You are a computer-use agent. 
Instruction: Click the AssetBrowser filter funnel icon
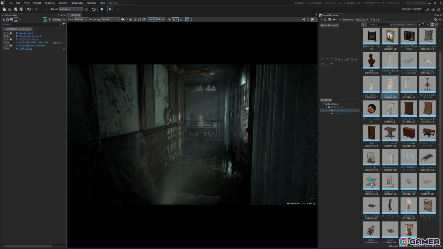[423, 24]
